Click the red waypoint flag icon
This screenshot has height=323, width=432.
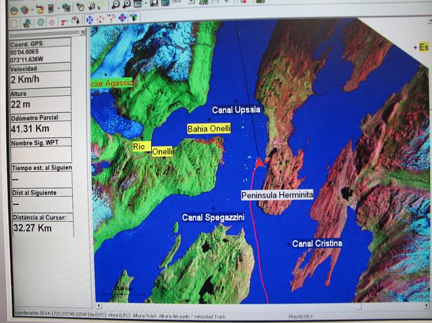(x=64, y=22)
